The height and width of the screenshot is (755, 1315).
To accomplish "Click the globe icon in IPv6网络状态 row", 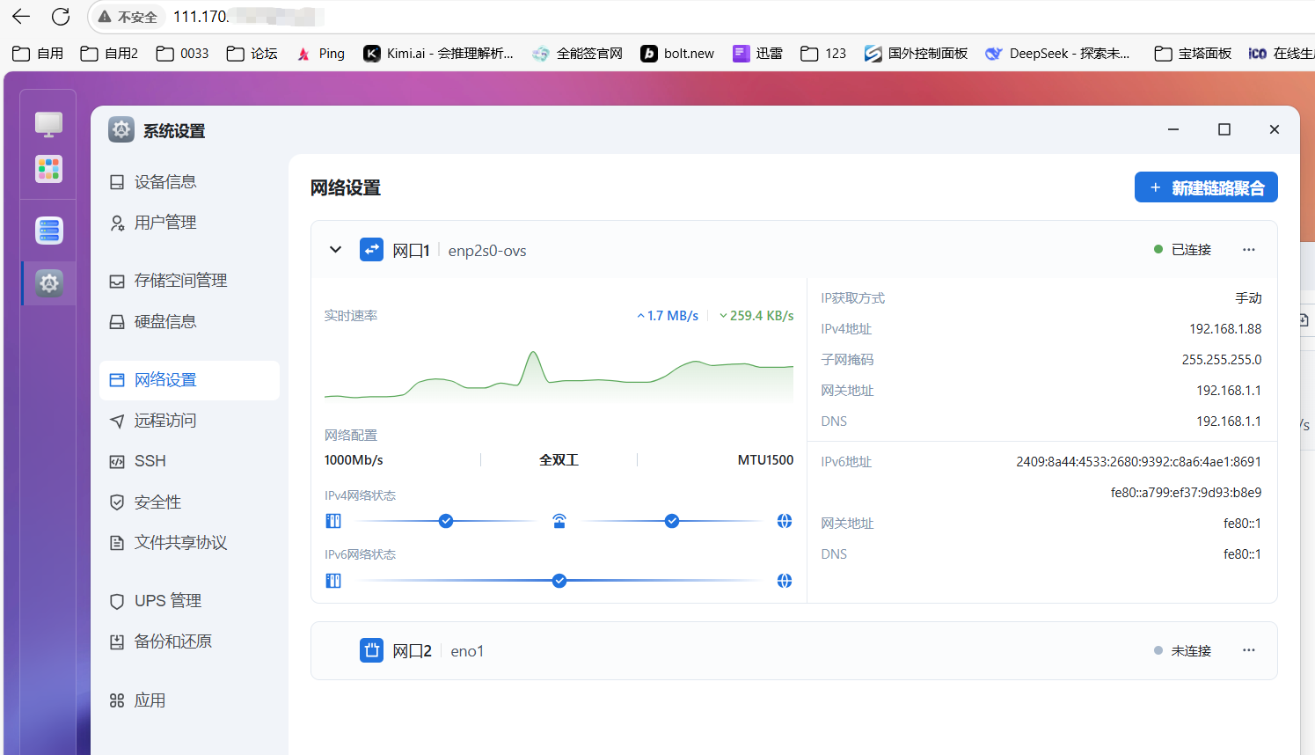I will [785, 581].
